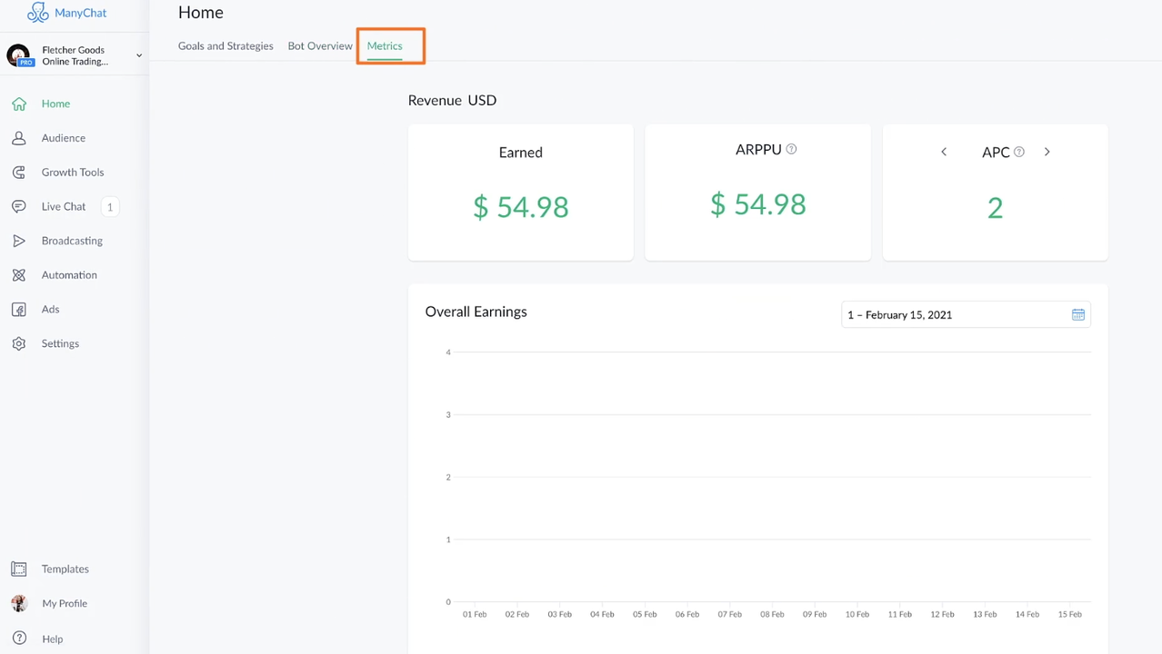
Task: Switch to Goals and Strategies tab
Action: (225, 45)
